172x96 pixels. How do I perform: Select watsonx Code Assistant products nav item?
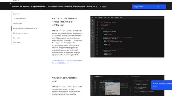point(25,28)
